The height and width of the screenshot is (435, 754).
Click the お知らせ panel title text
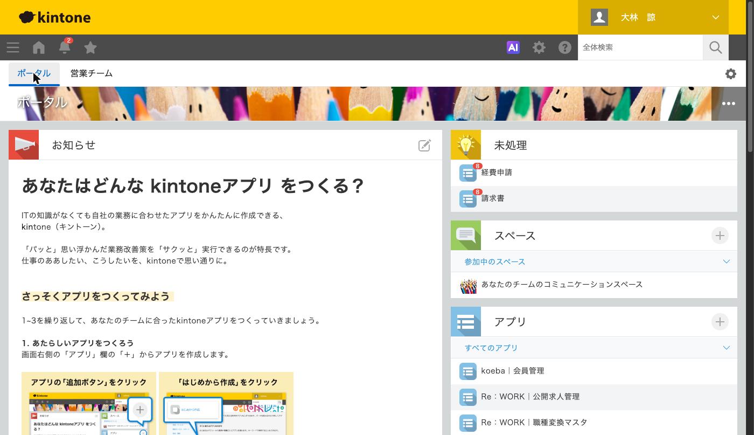coord(74,145)
